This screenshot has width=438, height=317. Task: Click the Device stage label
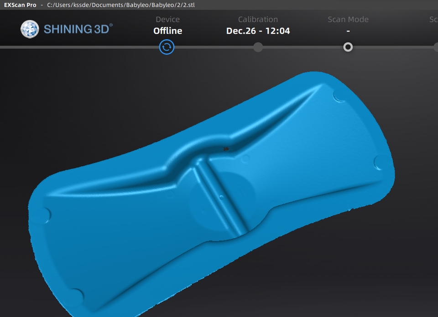pos(167,19)
